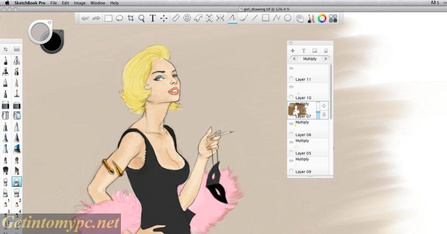Select the Layer 09 row
Screen dimensions: 447x234
[308, 165]
